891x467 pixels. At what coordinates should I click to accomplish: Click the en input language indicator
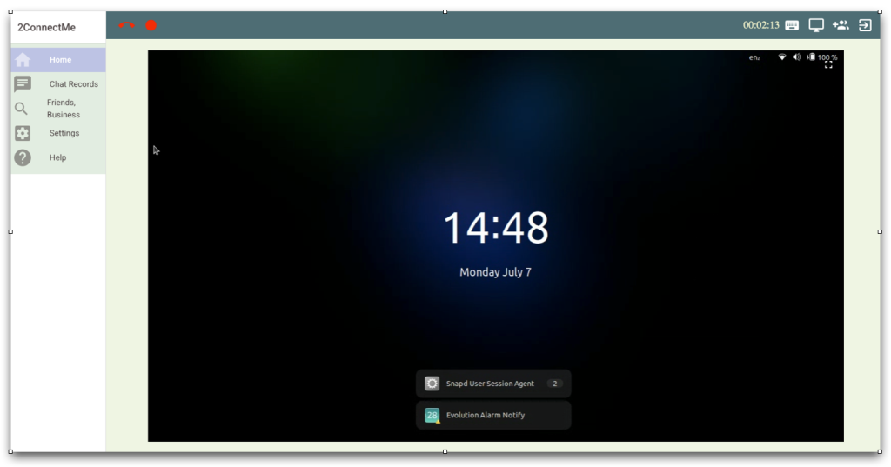[754, 57]
